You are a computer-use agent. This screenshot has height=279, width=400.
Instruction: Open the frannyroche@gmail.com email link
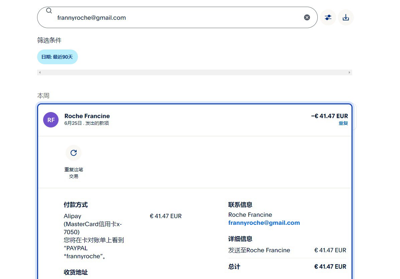(264, 223)
